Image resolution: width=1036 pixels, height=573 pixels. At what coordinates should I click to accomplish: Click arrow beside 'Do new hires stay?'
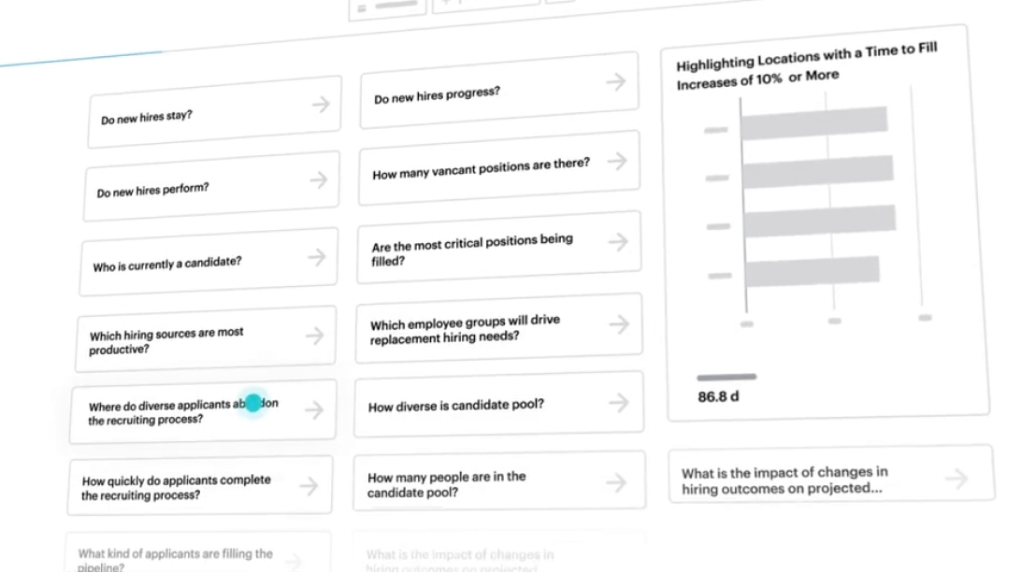click(x=321, y=104)
